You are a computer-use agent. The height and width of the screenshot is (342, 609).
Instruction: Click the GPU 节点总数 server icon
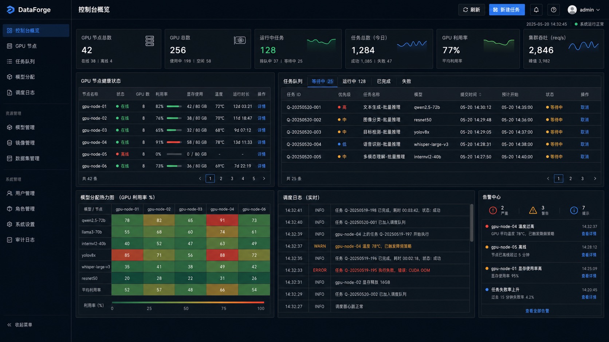pos(150,41)
